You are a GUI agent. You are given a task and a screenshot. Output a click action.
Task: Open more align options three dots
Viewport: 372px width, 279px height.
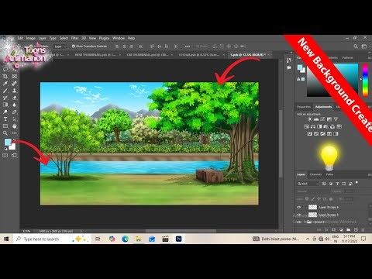[188, 46]
